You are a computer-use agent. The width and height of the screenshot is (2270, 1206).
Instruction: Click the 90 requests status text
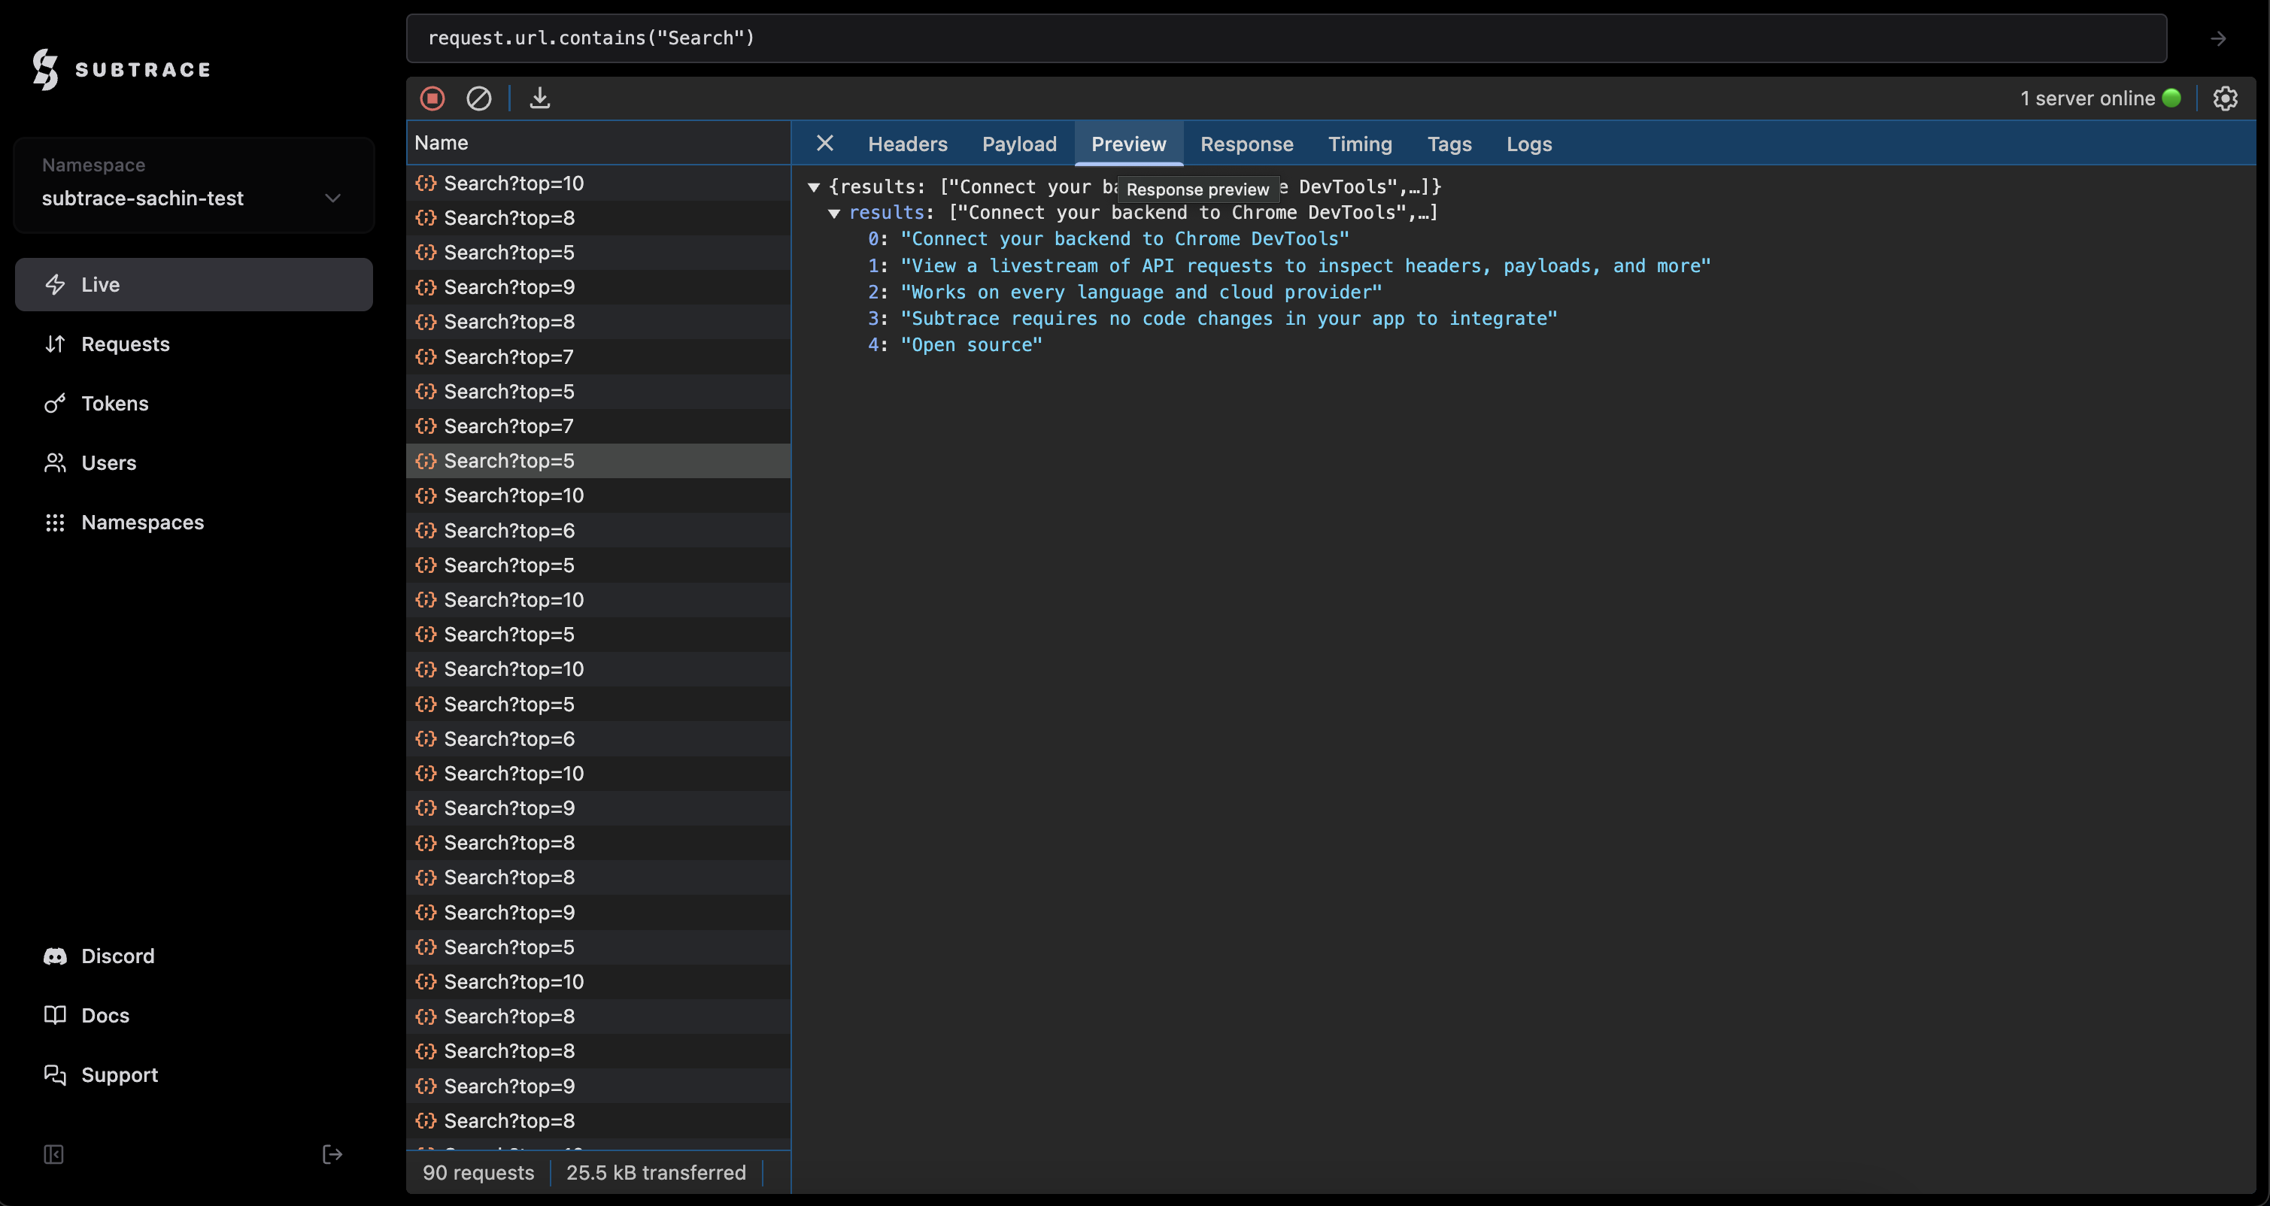pyautogui.click(x=478, y=1172)
